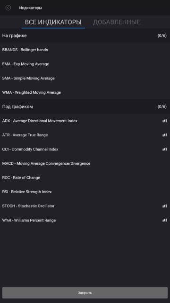Screen dimensions: 170x303
Task: Tap the chart icon next to STOCH
Action: coord(164,206)
